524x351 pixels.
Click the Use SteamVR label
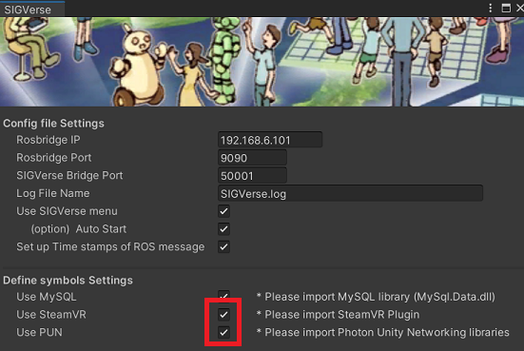(51, 315)
